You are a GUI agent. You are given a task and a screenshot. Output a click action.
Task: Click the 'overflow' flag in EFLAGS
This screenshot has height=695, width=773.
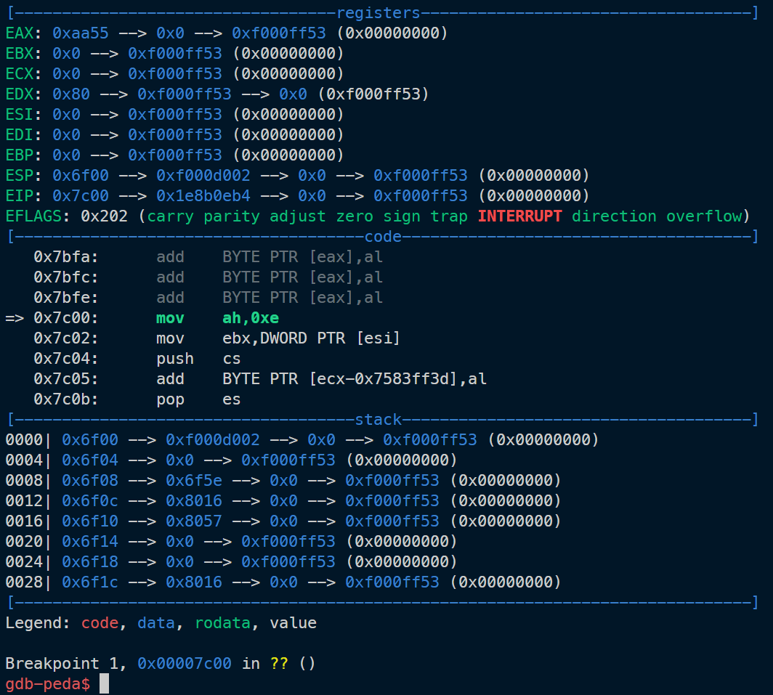pos(704,216)
